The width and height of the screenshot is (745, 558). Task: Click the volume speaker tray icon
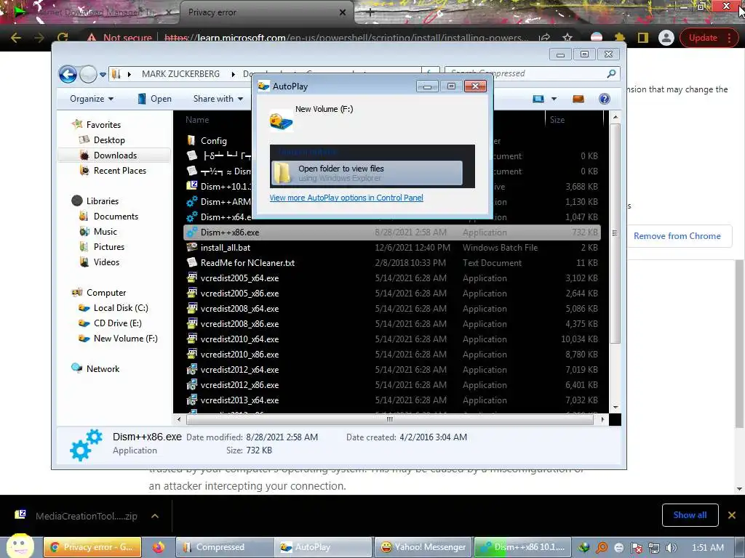pos(672,548)
